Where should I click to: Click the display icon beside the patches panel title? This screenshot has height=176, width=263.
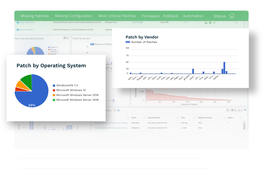115,110
